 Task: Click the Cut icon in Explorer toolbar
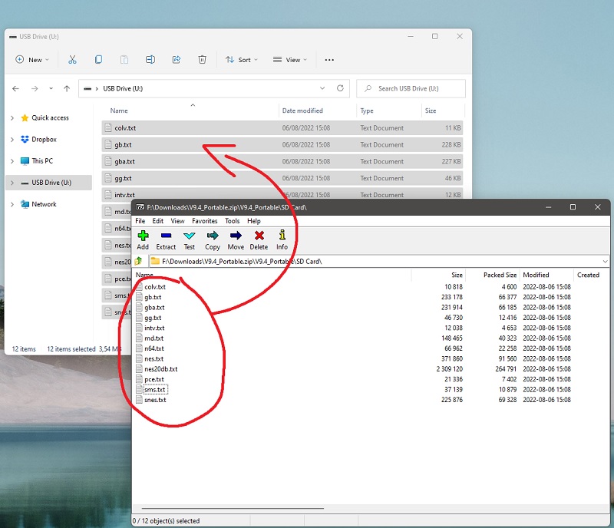click(x=72, y=60)
